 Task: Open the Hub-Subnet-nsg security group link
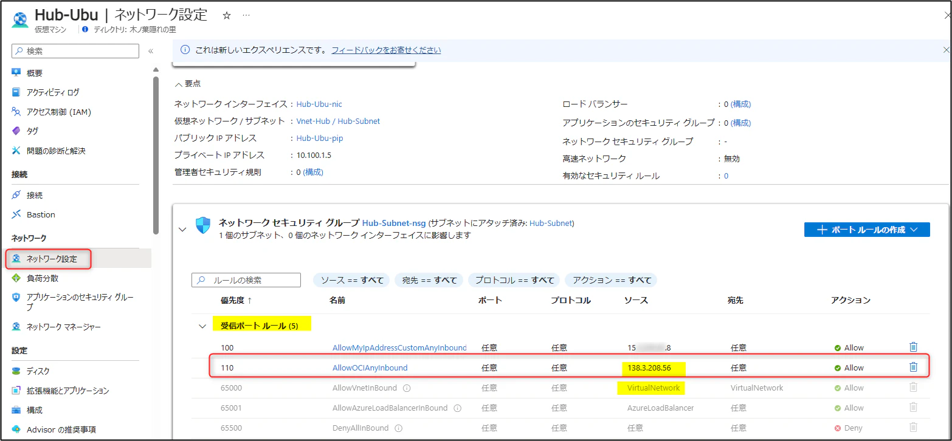[x=395, y=223]
